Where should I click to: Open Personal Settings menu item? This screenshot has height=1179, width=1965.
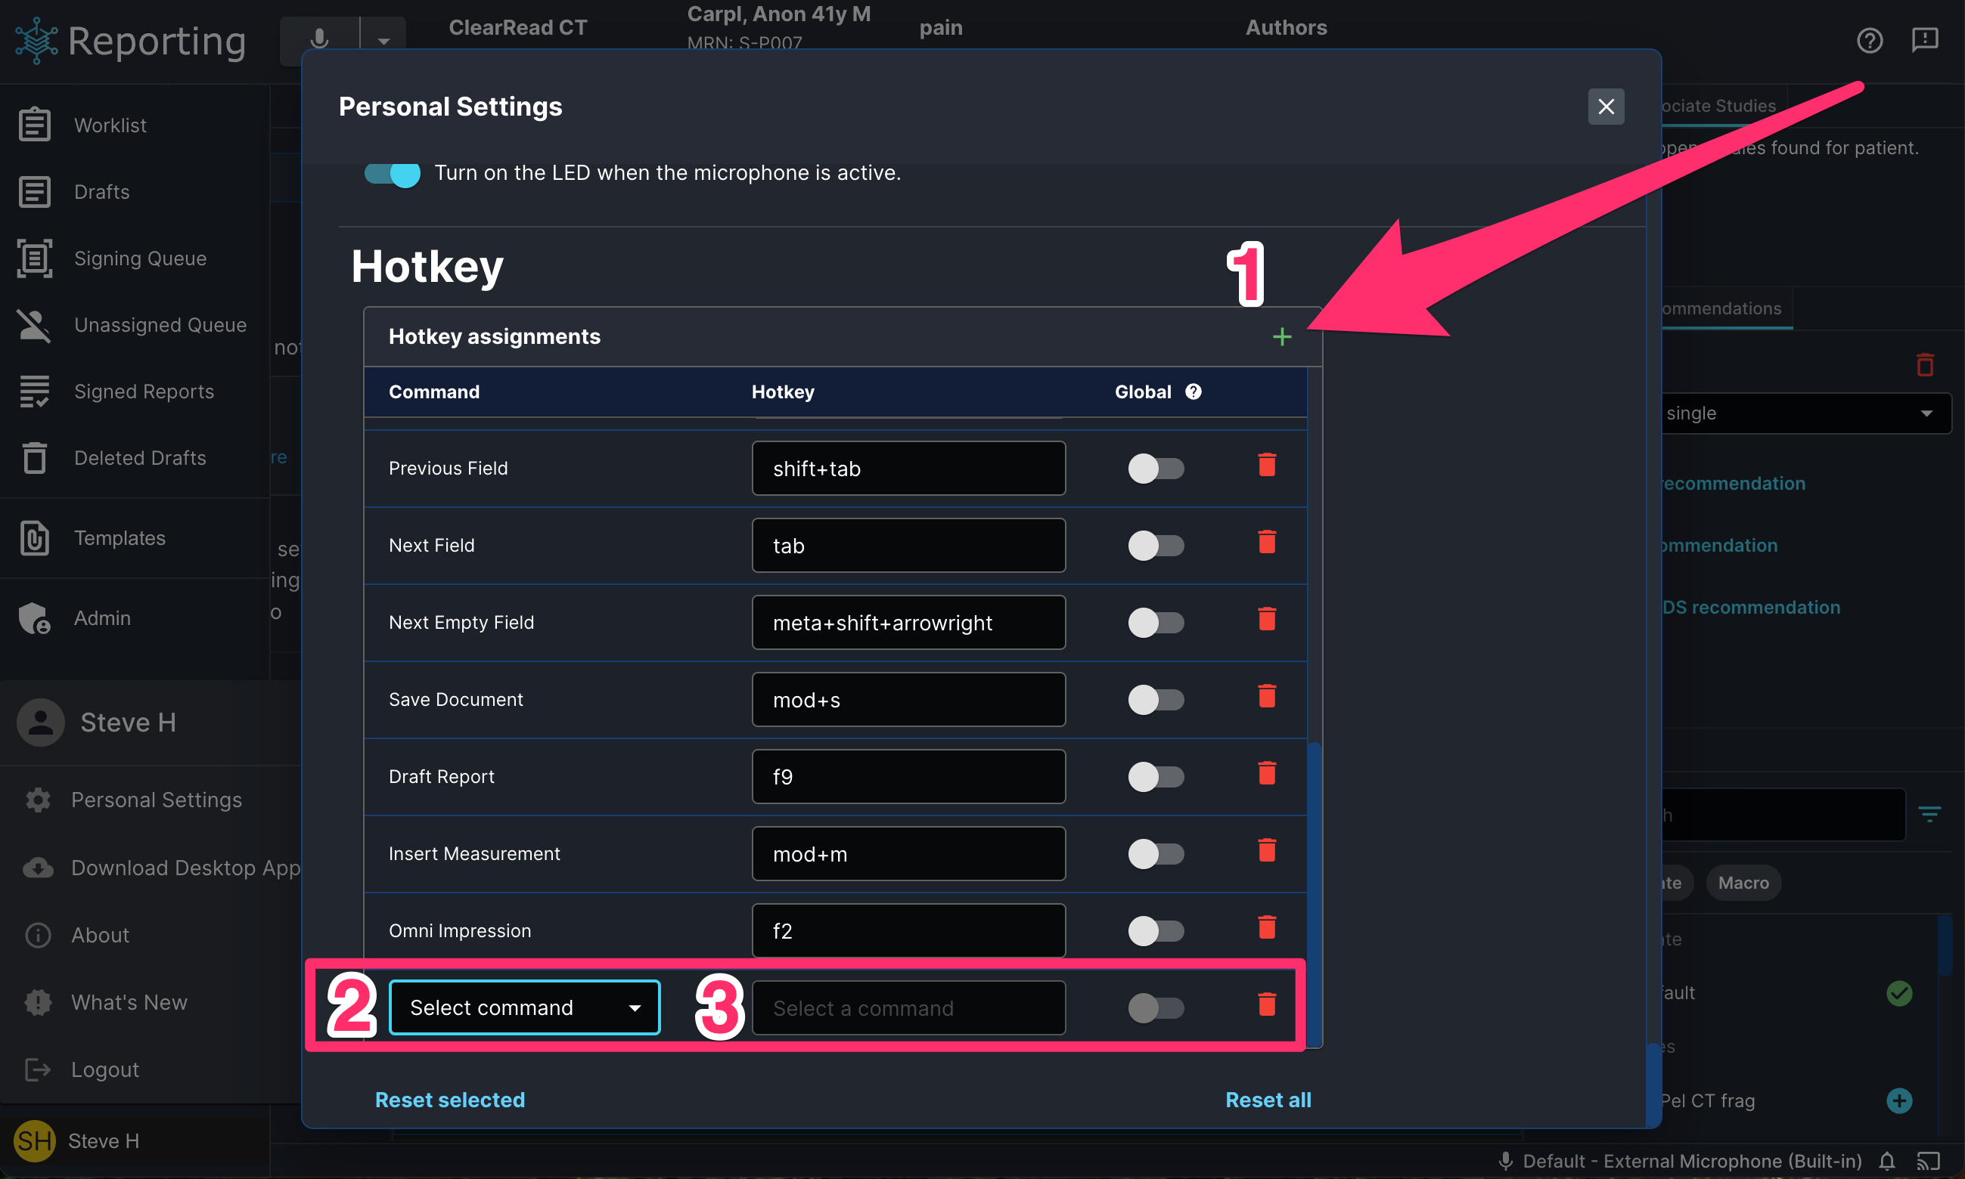pos(157,800)
